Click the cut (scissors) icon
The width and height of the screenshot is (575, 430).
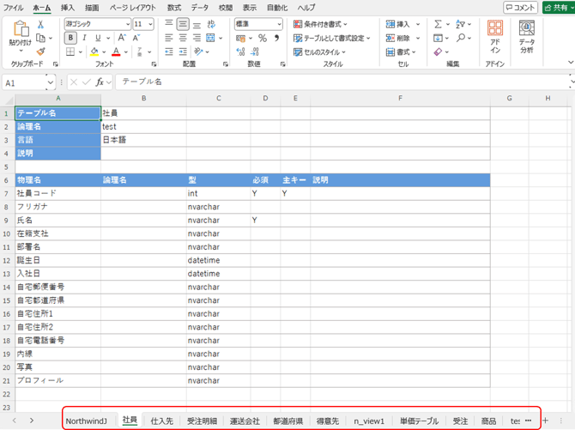[40, 25]
